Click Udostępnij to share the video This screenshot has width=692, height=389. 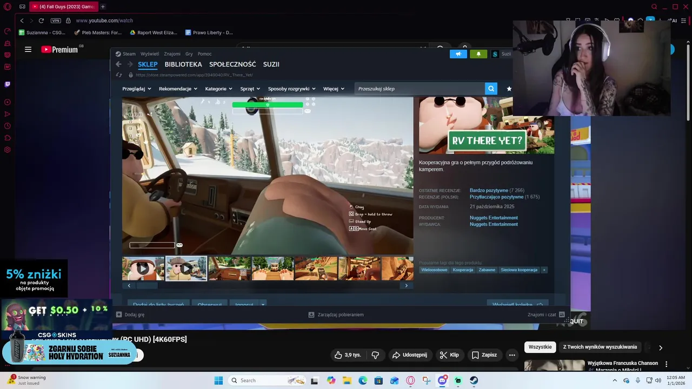pyautogui.click(x=409, y=355)
